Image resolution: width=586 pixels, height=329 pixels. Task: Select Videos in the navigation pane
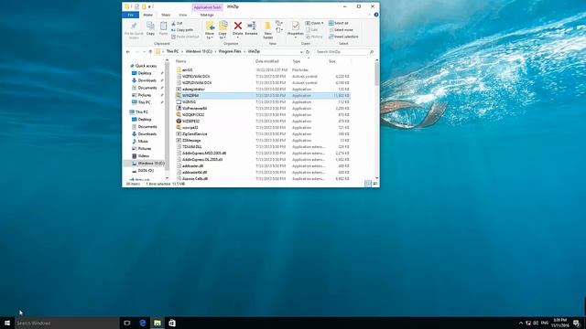point(144,156)
